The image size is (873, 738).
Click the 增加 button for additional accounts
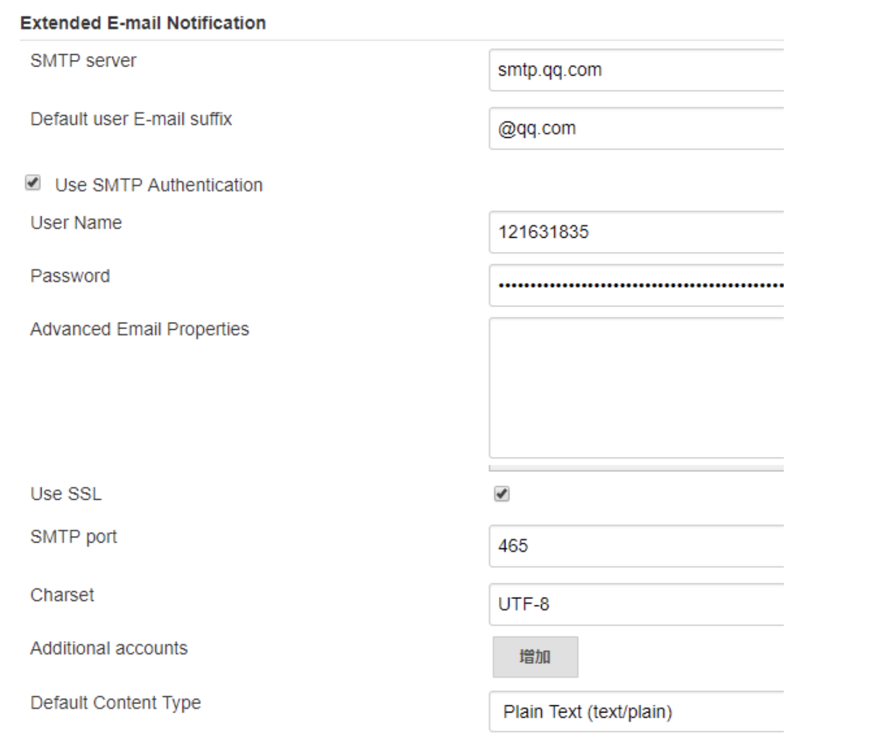click(x=535, y=657)
